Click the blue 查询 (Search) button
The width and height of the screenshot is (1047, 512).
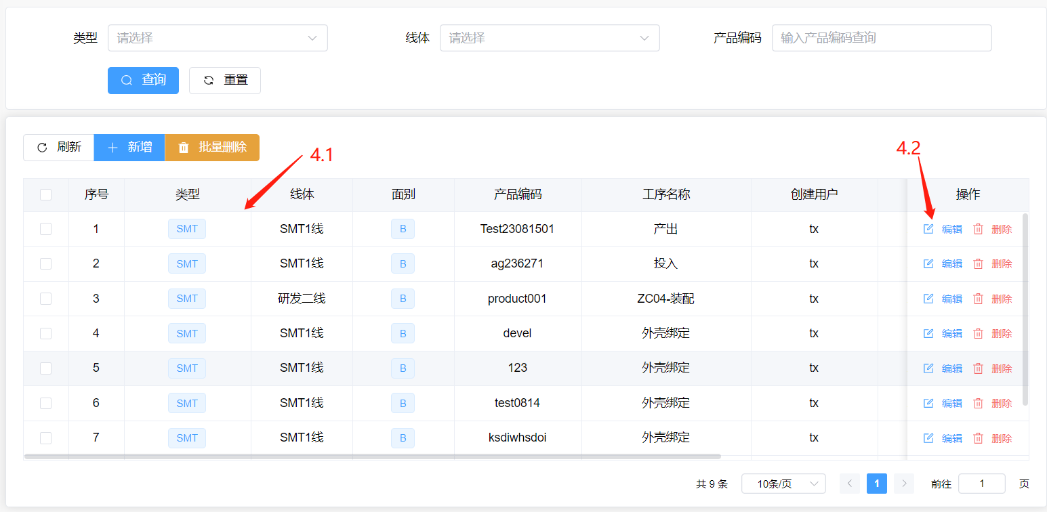click(x=143, y=80)
